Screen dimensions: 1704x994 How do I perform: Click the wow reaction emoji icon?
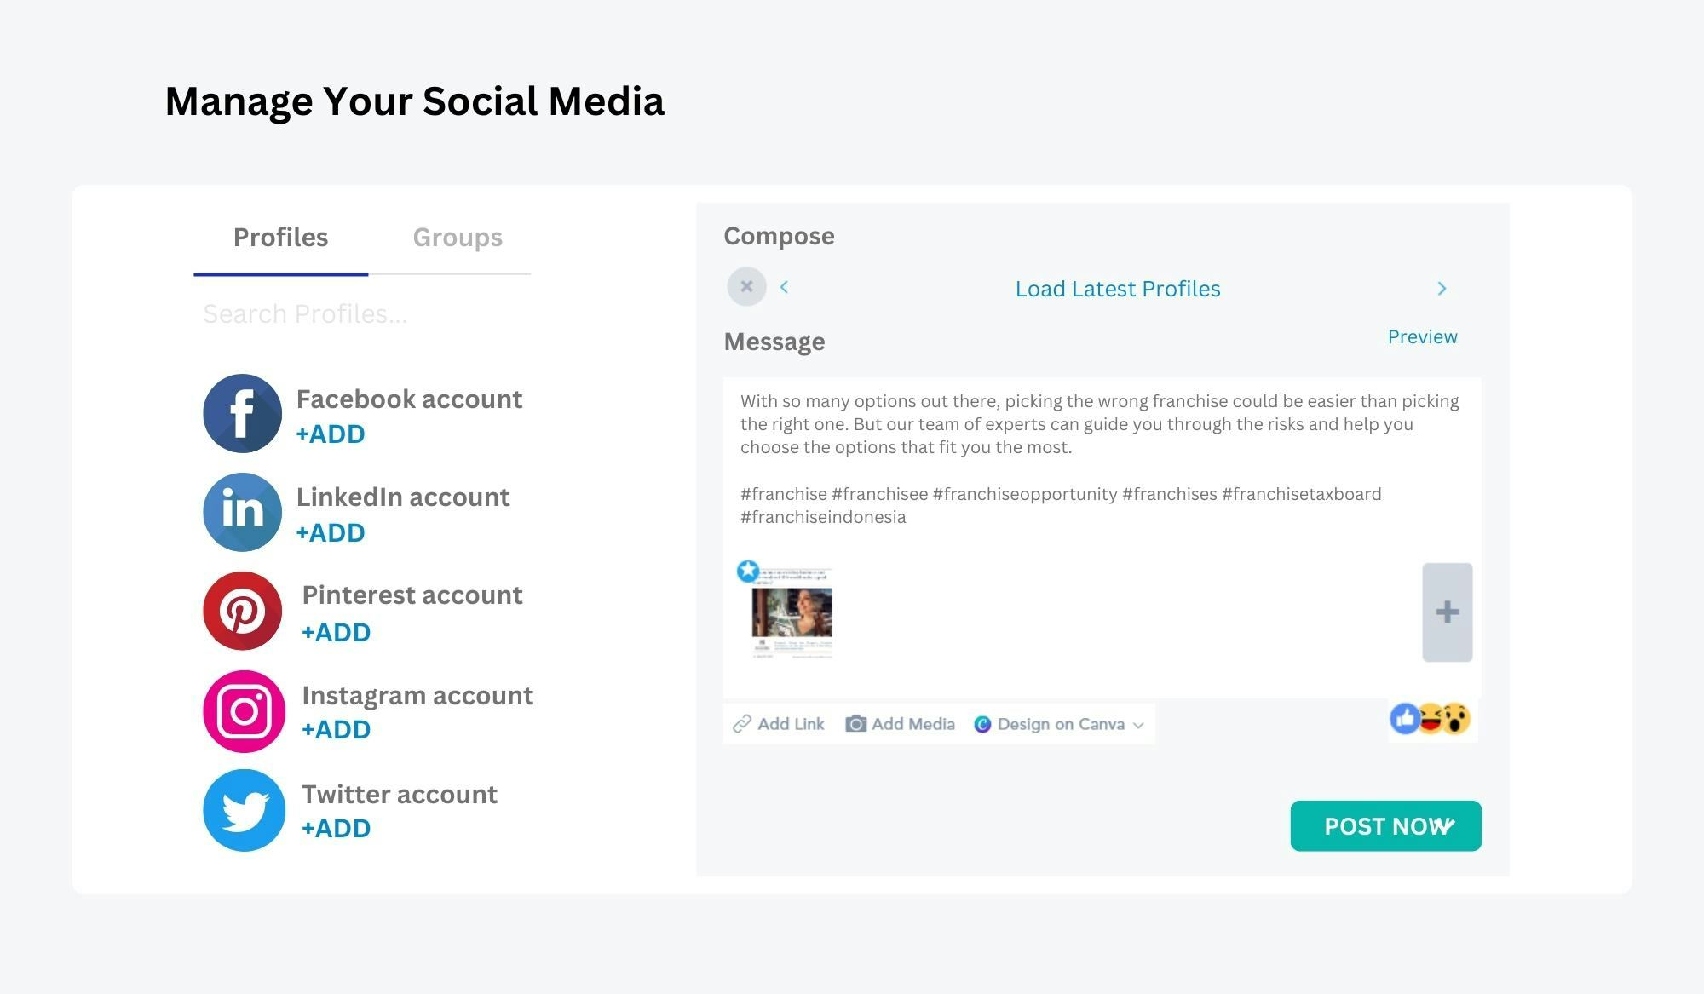point(1454,720)
